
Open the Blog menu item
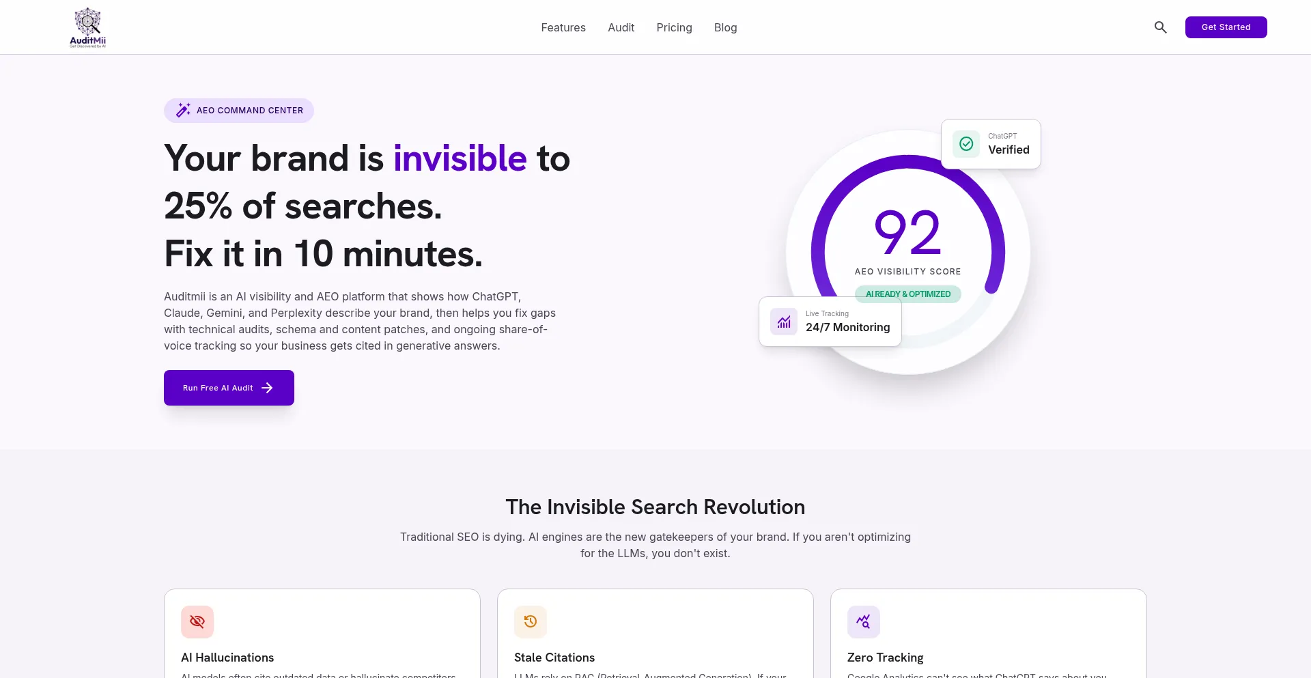(725, 27)
